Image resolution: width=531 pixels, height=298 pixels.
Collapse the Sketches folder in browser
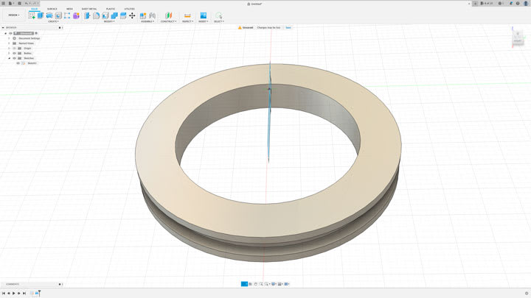pos(9,58)
